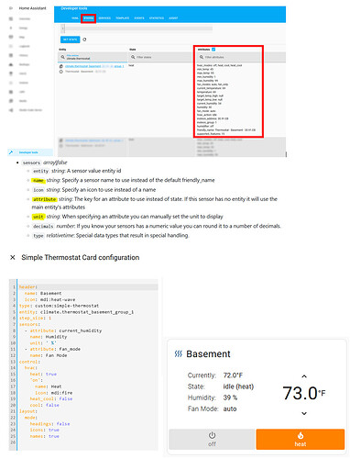
Task: Decrease temperature with the down chevron
Action: tap(304, 413)
